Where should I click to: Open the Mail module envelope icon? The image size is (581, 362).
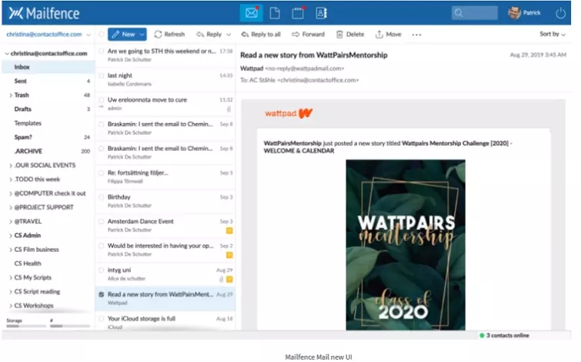coord(251,13)
